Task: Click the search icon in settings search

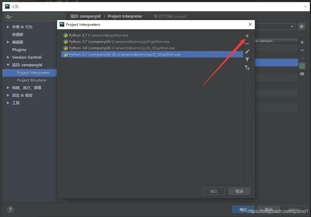Action: click(9, 17)
